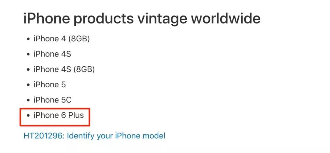This screenshot has width=330, height=153.
Task: Select the iPhone 4 (8GB) list entry
Action: click(62, 39)
